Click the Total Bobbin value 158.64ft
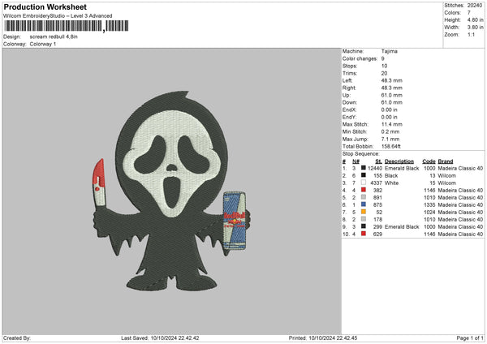The width and height of the screenshot is (487, 344). pyautogui.click(x=390, y=146)
